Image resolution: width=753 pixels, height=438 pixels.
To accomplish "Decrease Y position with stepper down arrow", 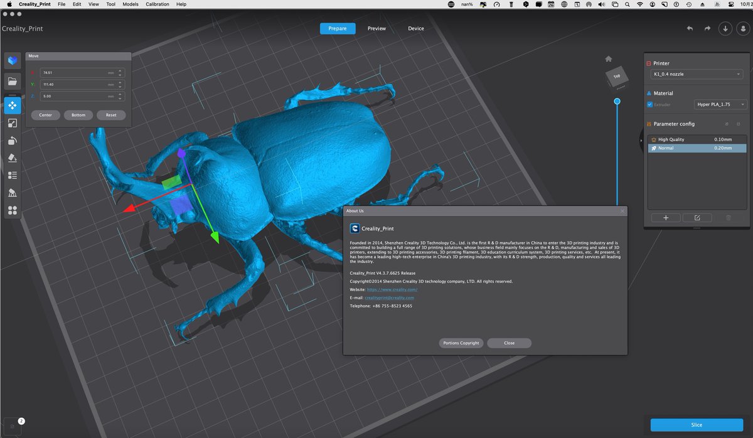I will pos(120,87).
